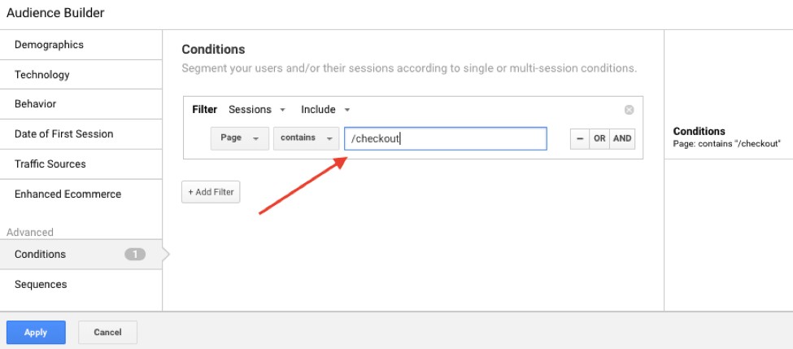This screenshot has width=793, height=349.
Task: Open the Technology section
Action: click(x=42, y=75)
